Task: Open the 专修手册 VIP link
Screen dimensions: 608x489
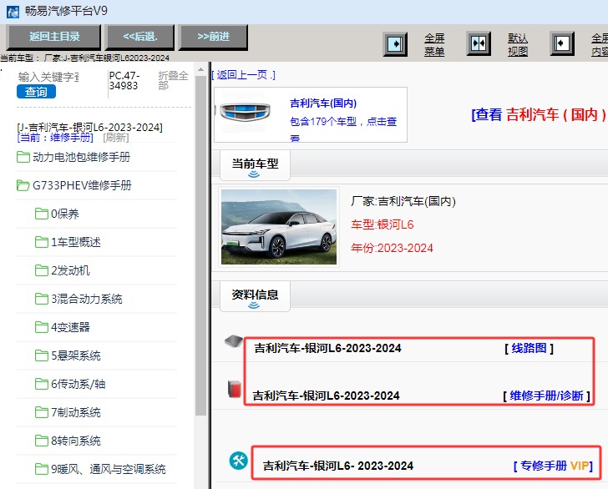Action: (554, 466)
